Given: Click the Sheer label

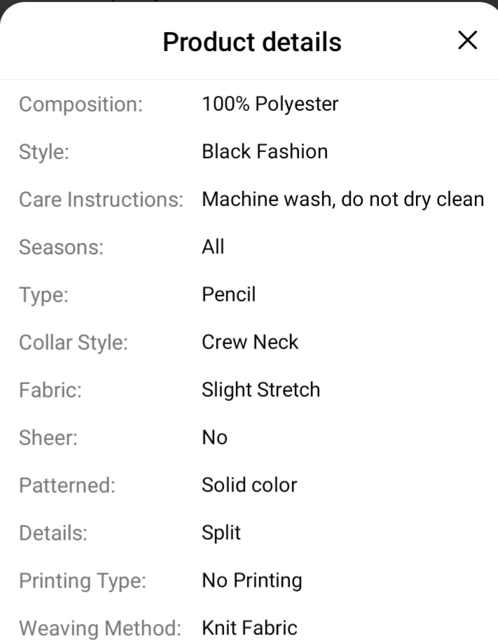Looking at the screenshot, I should tap(48, 437).
